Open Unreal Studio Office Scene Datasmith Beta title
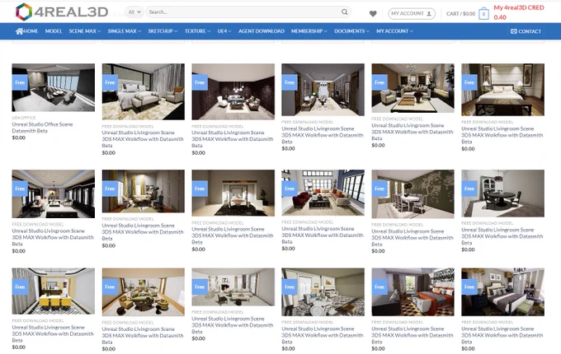Screen dimensions: 561x354 [42, 128]
